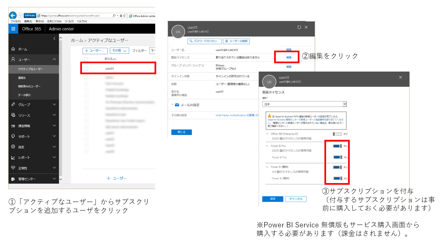
Task: Collapse the ユーザー sidebar section chevron
Action: tap(55, 59)
